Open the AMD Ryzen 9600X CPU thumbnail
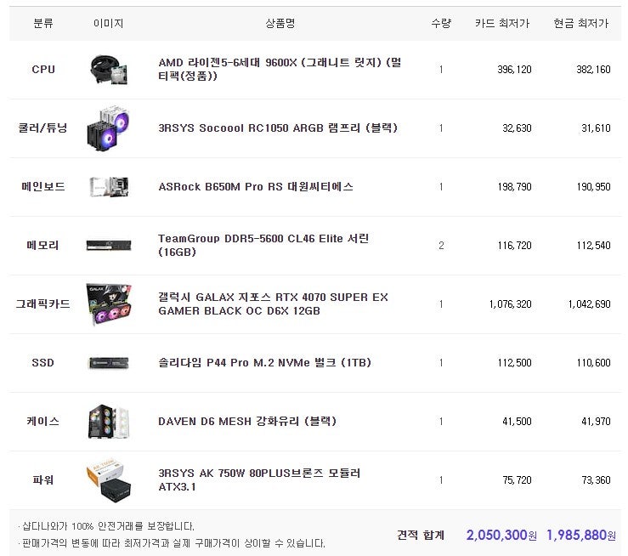628x556 pixels. [109, 70]
